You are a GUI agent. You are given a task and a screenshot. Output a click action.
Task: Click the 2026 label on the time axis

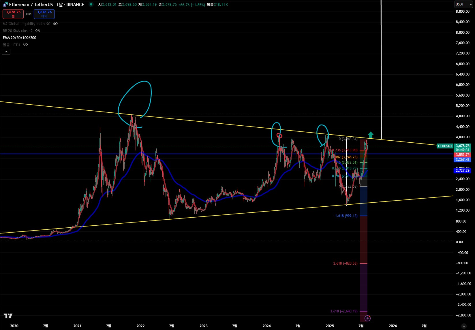(x=393, y=326)
